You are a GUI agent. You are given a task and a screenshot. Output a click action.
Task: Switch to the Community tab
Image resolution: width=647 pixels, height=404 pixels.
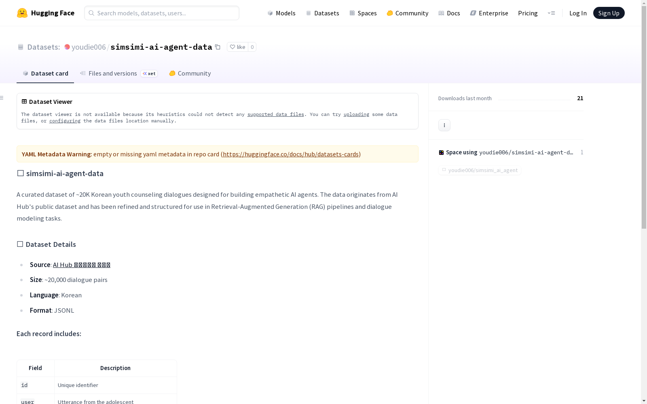point(190,73)
